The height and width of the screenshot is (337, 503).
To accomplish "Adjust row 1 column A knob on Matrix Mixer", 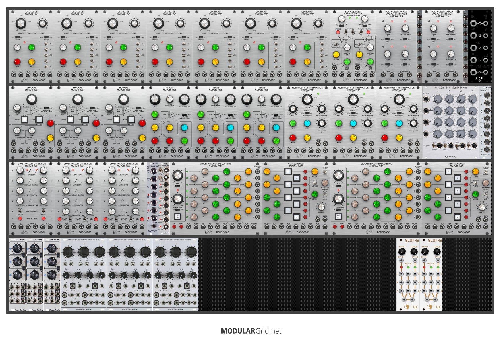I will 438,100.
